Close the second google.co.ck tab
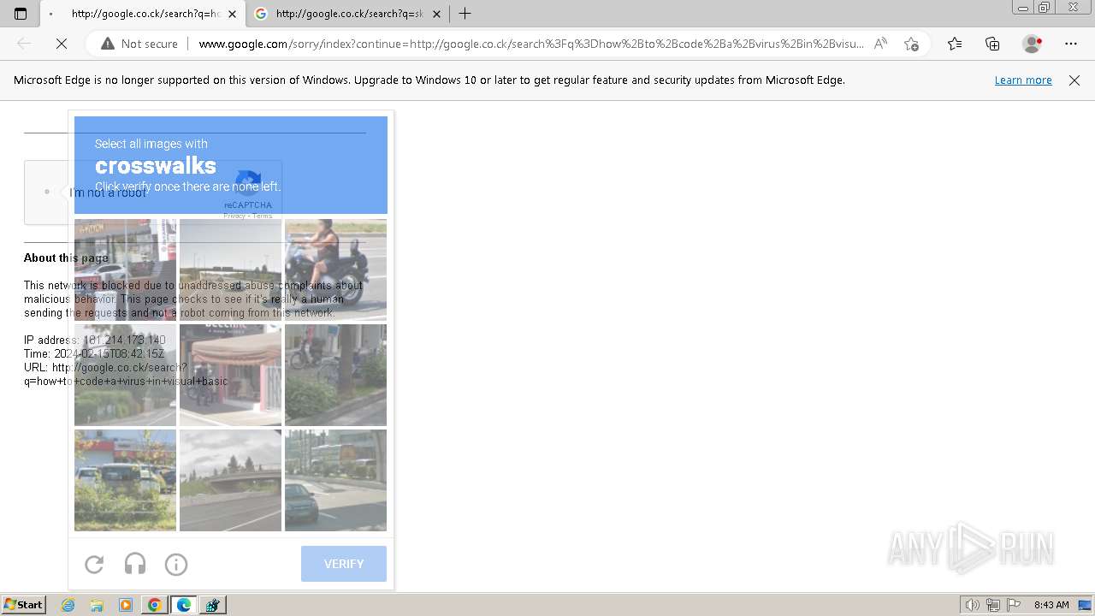 tap(436, 14)
